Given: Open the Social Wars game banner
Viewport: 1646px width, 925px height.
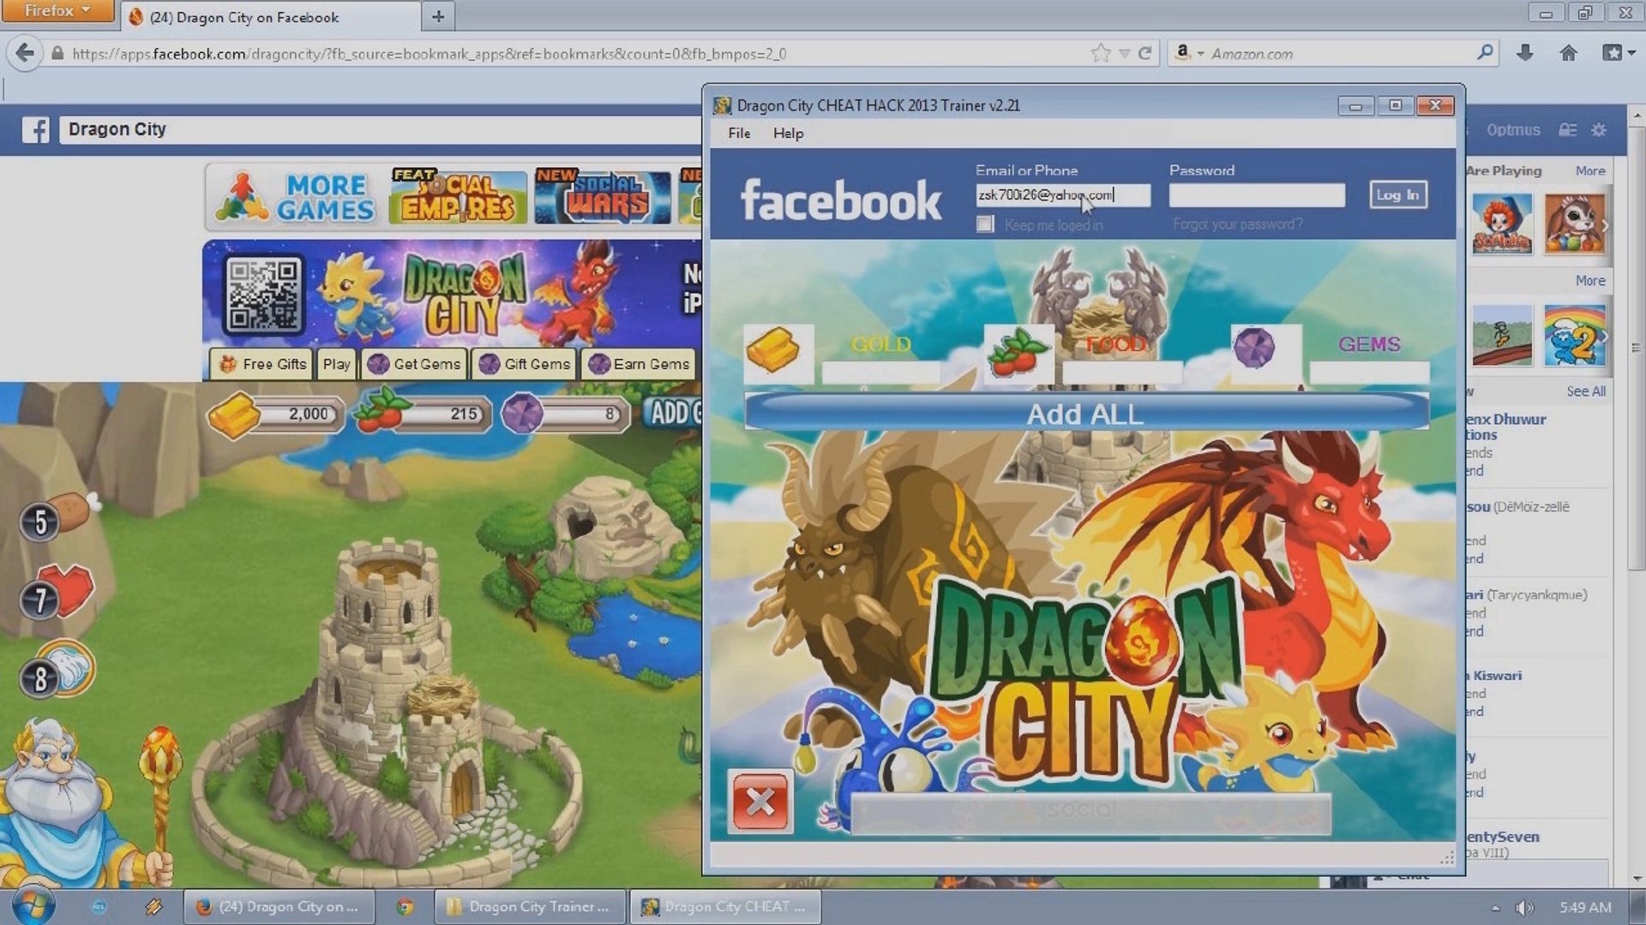Looking at the screenshot, I should (x=603, y=197).
